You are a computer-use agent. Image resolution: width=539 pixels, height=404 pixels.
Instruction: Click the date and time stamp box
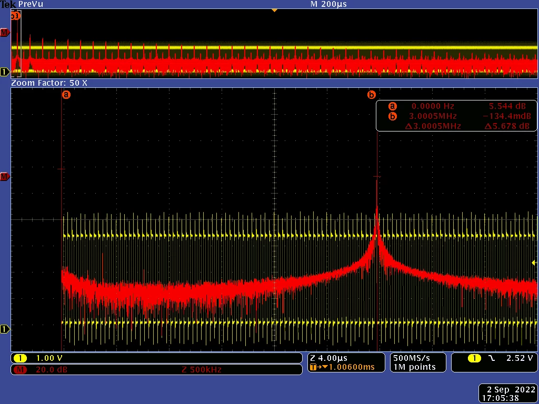tap(508, 393)
